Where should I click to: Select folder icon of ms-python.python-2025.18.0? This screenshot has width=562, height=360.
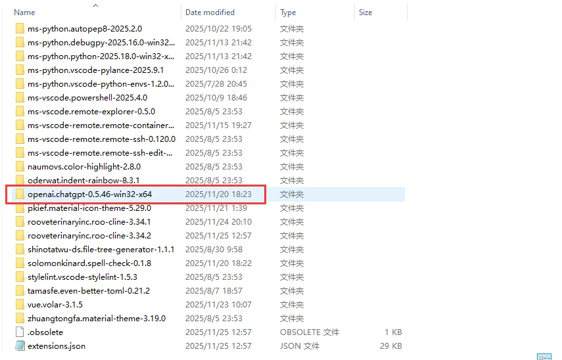(20, 56)
